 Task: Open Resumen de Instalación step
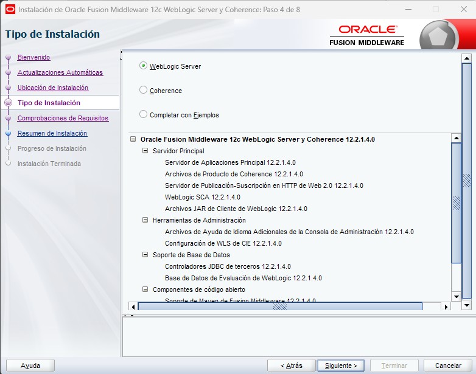pos(52,133)
